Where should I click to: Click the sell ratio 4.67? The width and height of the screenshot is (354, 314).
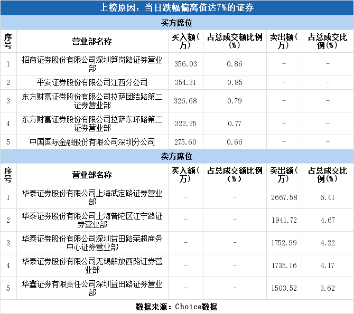coord(328,220)
